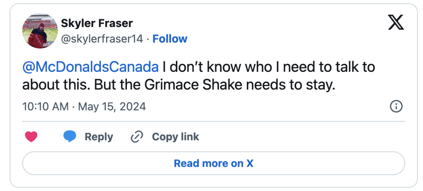Open the @McDonaldsCanada mention
This screenshot has width=423, height=191.
pos(90,67)
